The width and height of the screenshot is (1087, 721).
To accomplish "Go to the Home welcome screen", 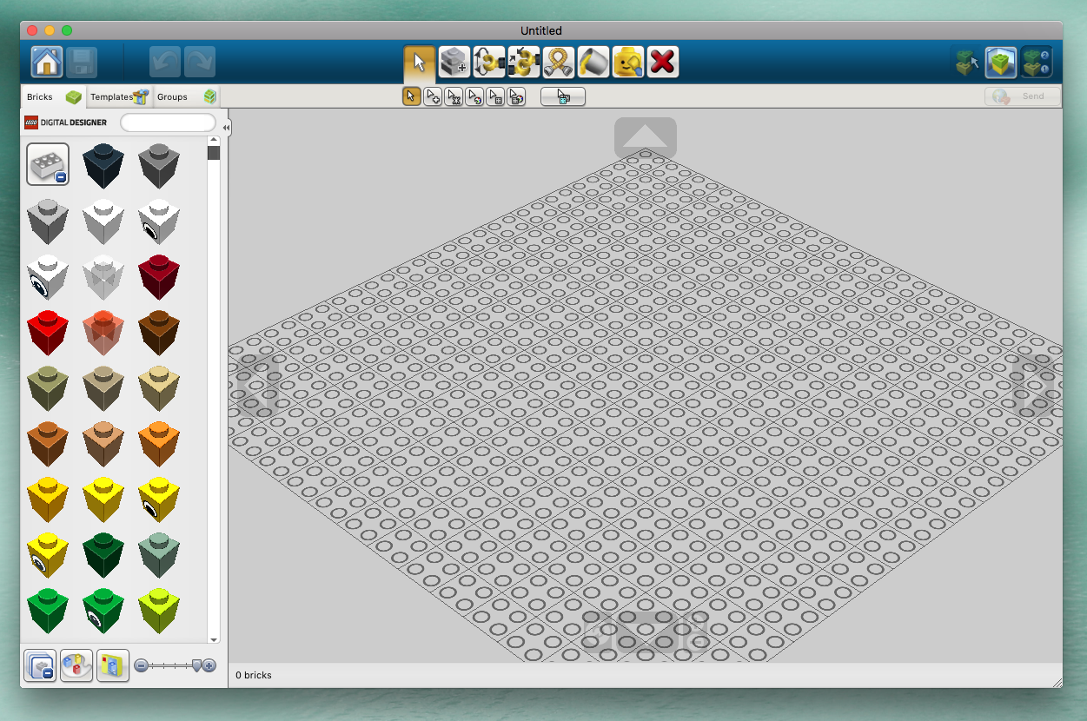I will point(47,63).
